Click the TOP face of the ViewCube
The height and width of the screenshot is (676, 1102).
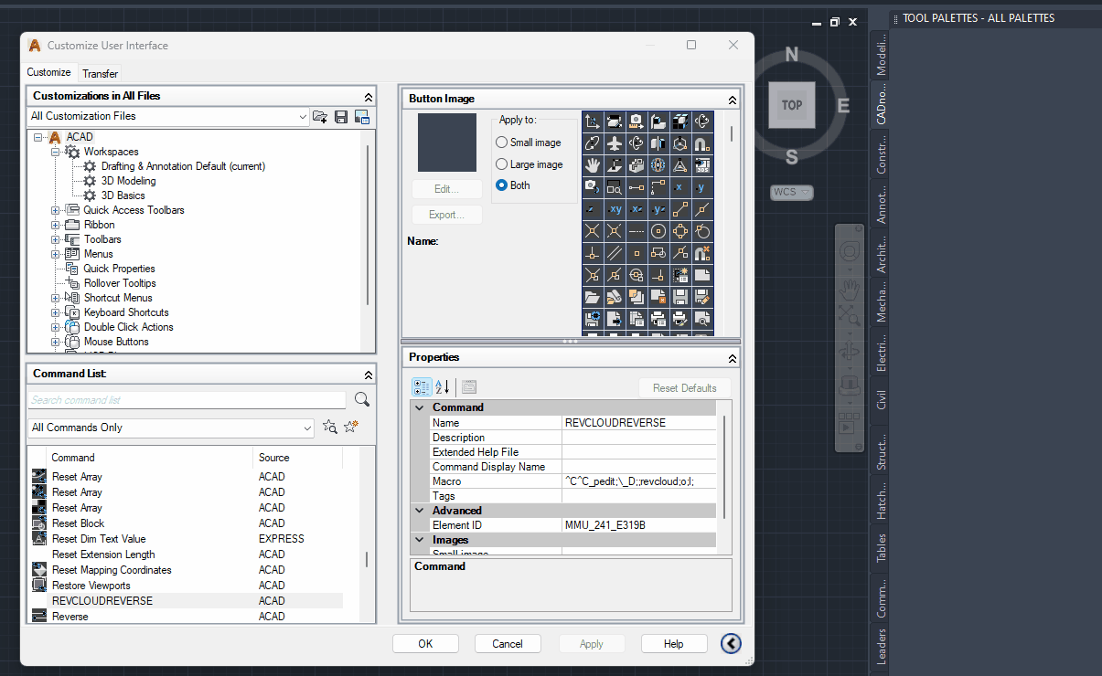tap(791, 105)
